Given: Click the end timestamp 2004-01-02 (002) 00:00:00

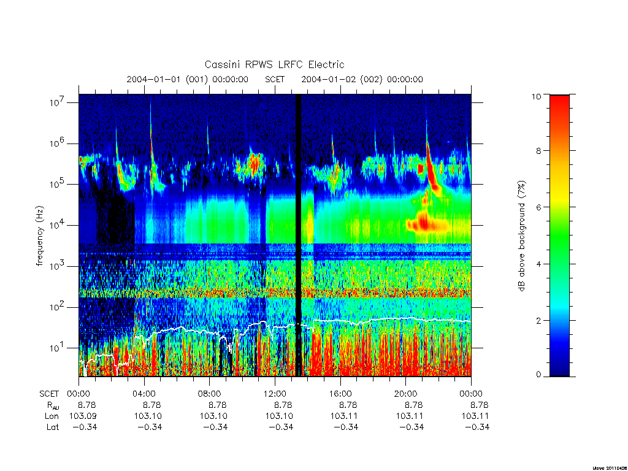Looking at the screenshot, I should (x=362, y=79).
